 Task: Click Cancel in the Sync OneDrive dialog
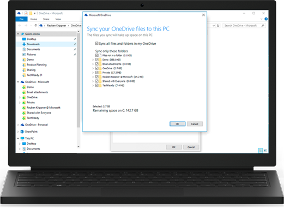point(195,124)
